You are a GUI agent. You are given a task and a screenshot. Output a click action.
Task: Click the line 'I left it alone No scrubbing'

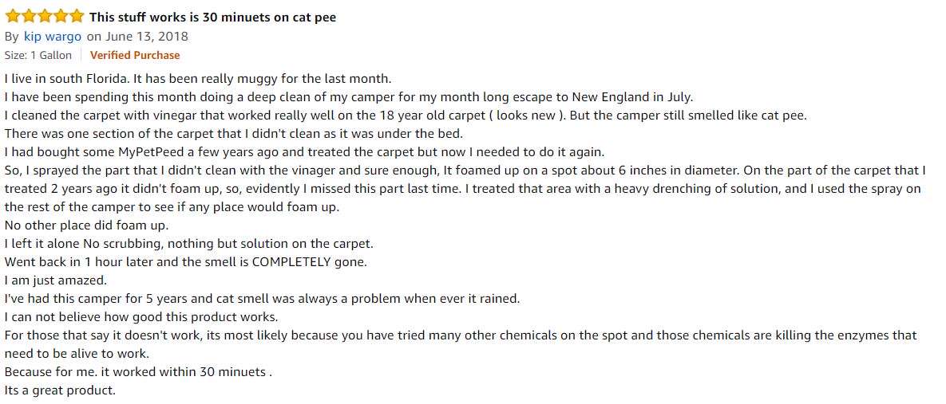tap(189, 244)
